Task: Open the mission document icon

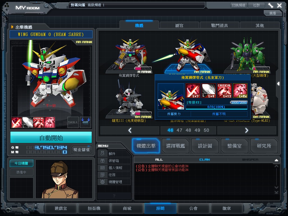Action: coord(102,175)
